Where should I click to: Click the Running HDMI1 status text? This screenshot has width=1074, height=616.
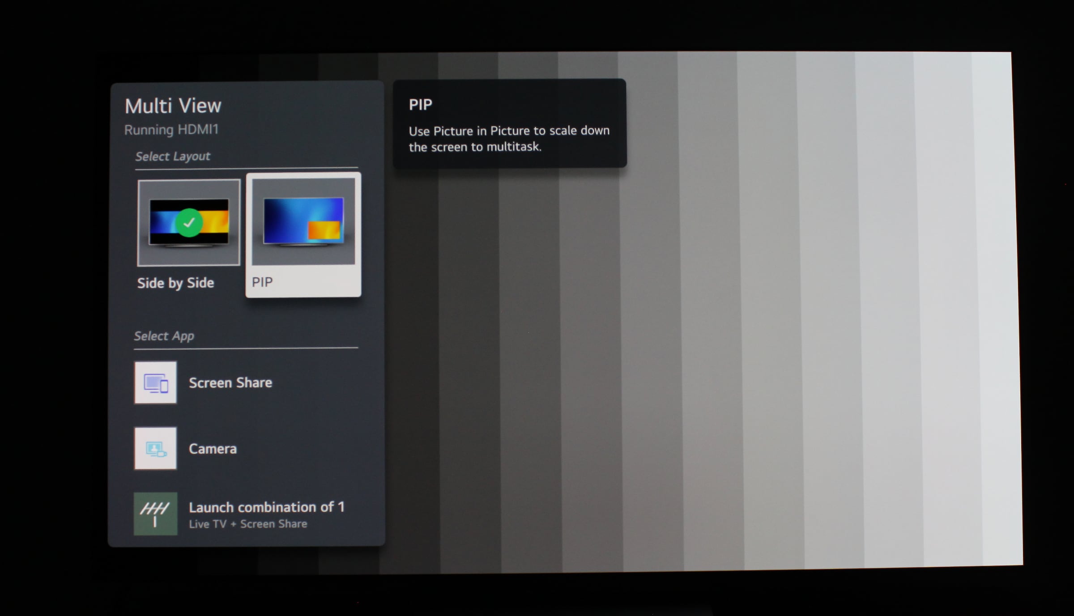171,130
